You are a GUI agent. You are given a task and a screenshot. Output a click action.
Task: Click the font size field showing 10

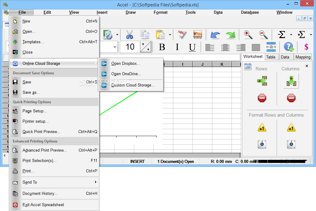click(x=130, y=47)
